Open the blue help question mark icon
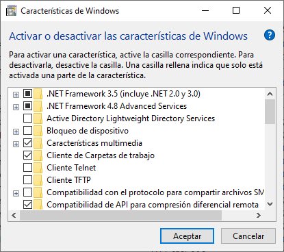284x252 pixels. click(x=270, y=36)
